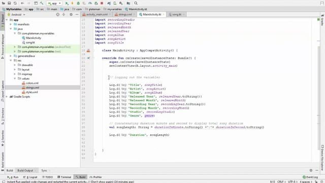Switch to strings.xml editor tab
The image size is (325, 183).
click(125, 15)
